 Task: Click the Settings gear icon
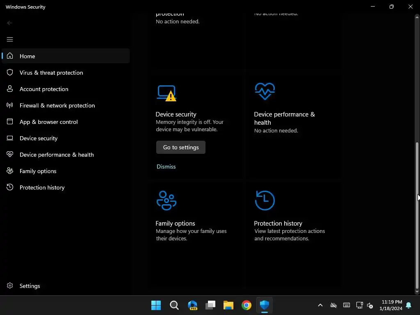pyautogui.click(x=10, y=285)
